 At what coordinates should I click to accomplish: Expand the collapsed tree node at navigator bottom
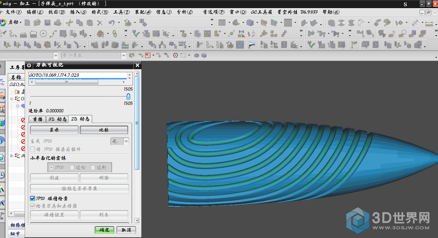12,156
